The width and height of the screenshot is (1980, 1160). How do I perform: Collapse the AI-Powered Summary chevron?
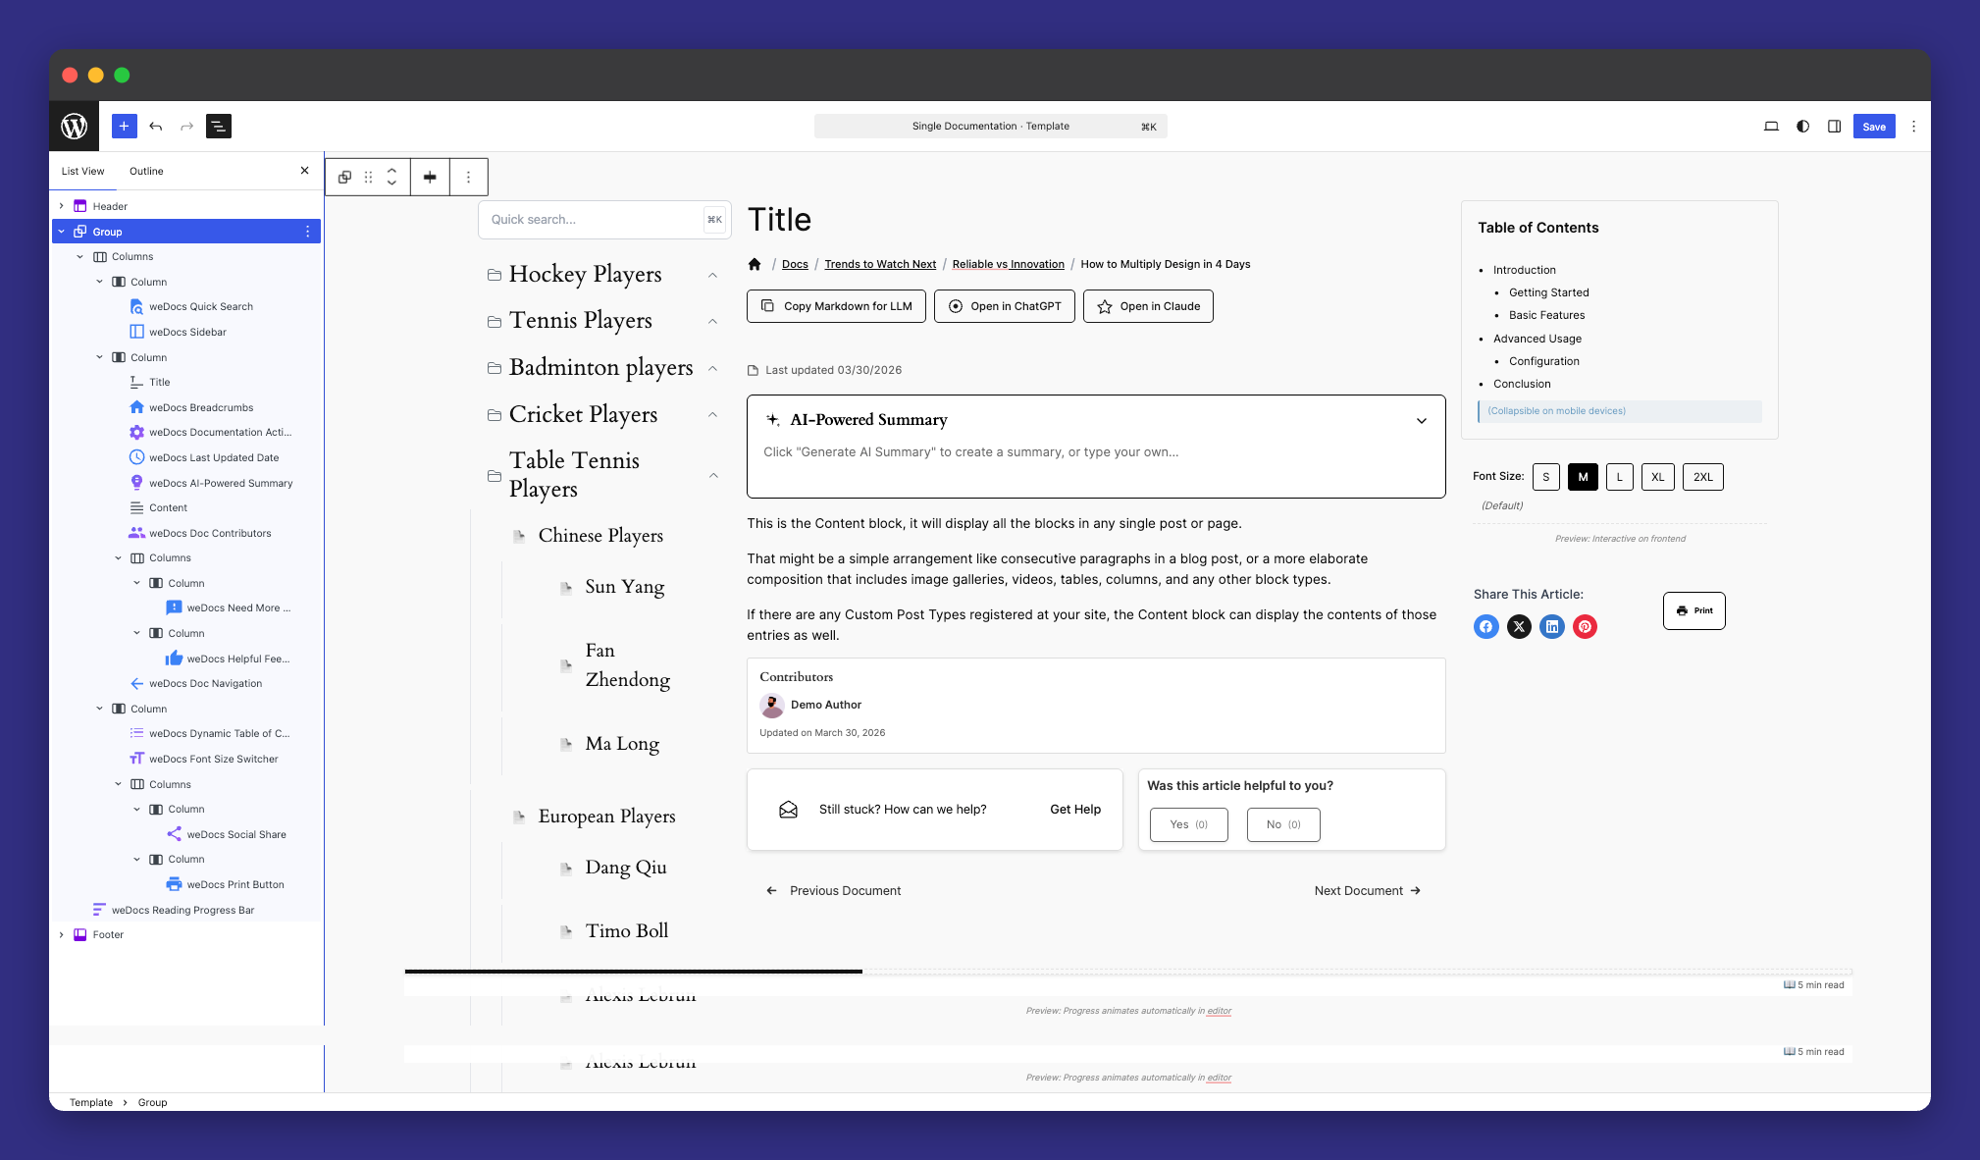[1421, 421]
